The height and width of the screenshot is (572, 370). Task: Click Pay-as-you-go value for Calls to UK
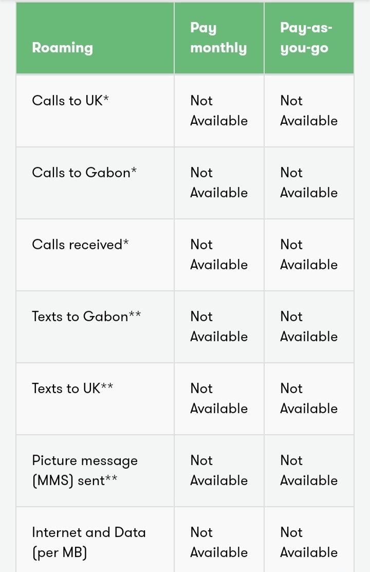[309, 110]
